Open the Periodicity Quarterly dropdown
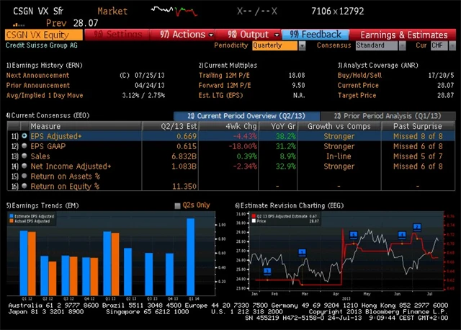Viewport: 461px width, 330px height. (279, 45)
